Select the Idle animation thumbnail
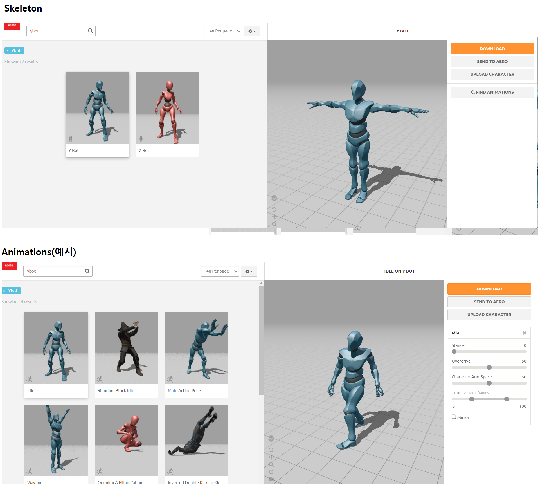This screenshot has width=540, height=485. 56,348
